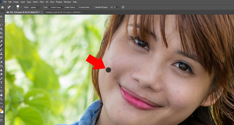This screenshot has height=125, width=234.
Task: Select the Eyedropper tool
Action: pos(1,41)
